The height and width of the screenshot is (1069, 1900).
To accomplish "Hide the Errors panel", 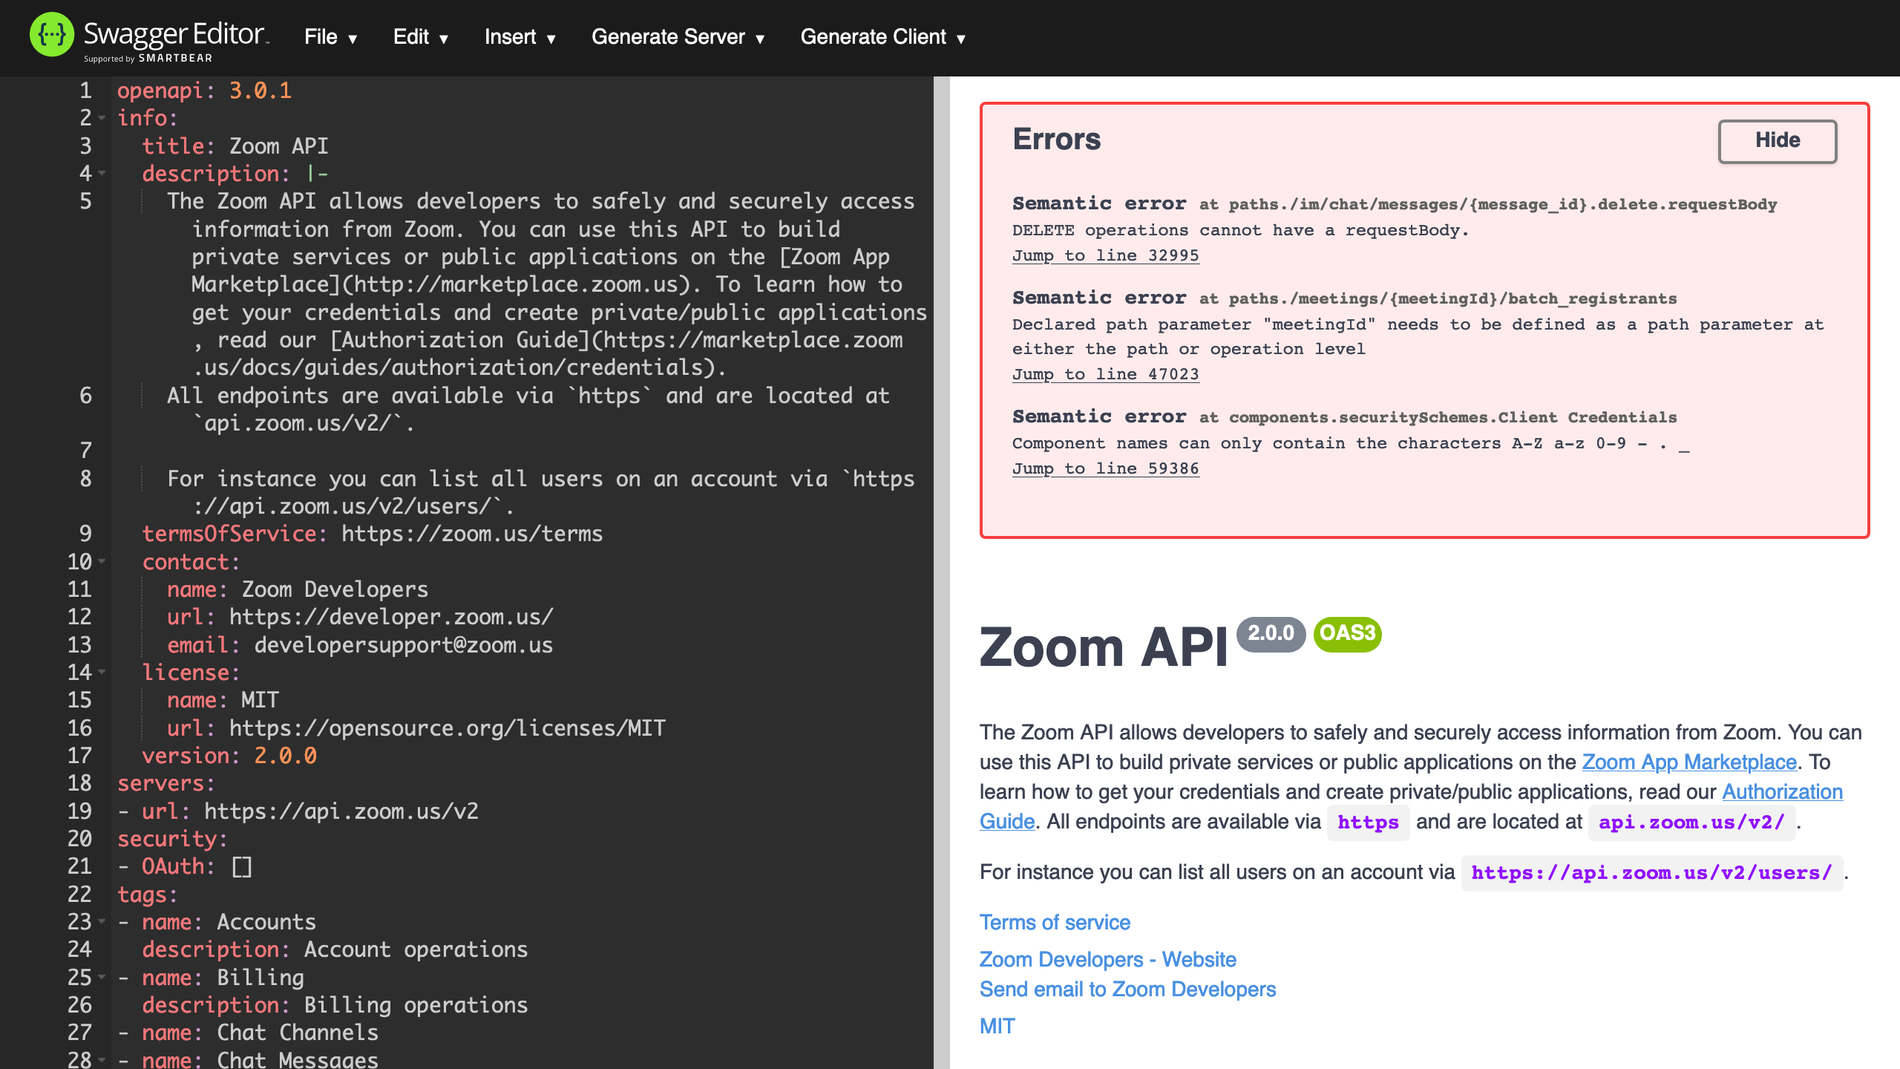I will [x=1777, y=140].
